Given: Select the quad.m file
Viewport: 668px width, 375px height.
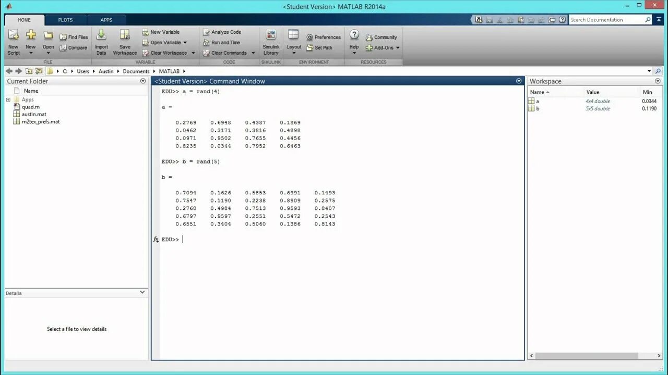Looking at the screenshot, I should click(27, 107).
